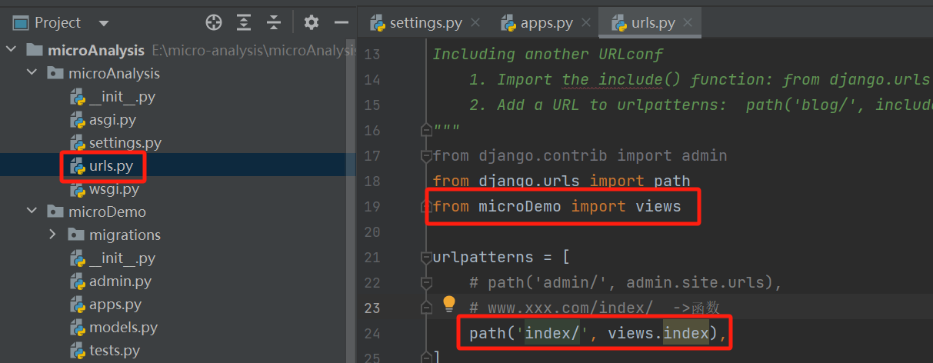
Task: Open models.py in the project tree
Action: tap(123, 328)
